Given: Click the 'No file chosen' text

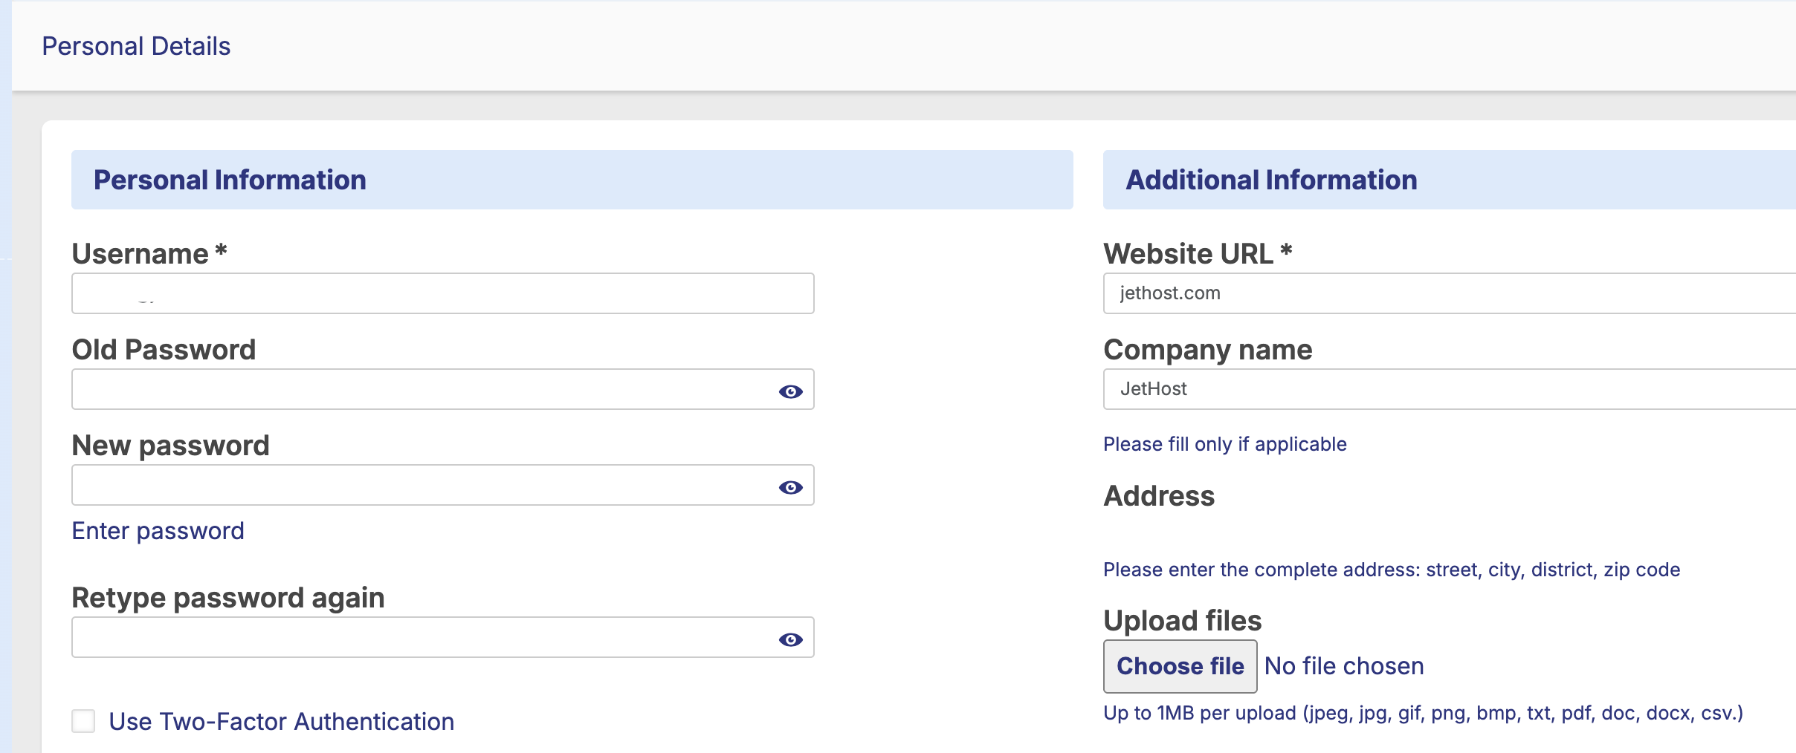Looking at the screenshot, I should pyautogui.click(x=1344, y=666).
